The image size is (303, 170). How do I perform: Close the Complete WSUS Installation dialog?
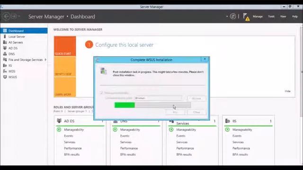click(x=205, y=59)
